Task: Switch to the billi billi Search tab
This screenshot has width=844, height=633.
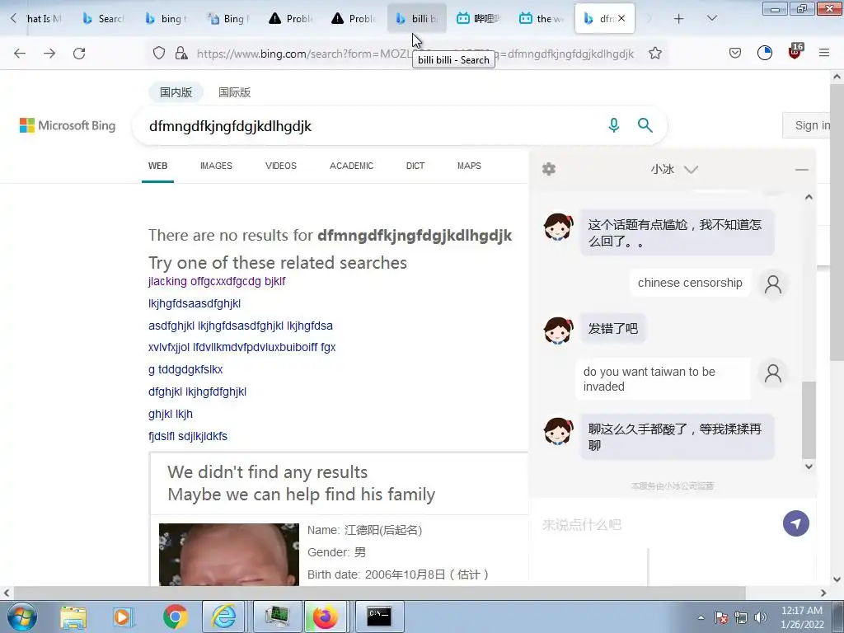Action: 416,19
